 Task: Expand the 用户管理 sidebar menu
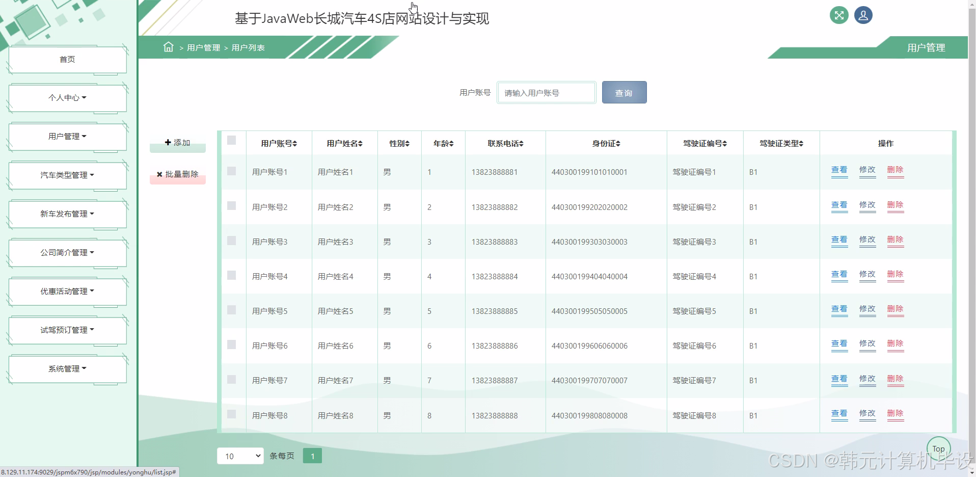pos(67,137)
